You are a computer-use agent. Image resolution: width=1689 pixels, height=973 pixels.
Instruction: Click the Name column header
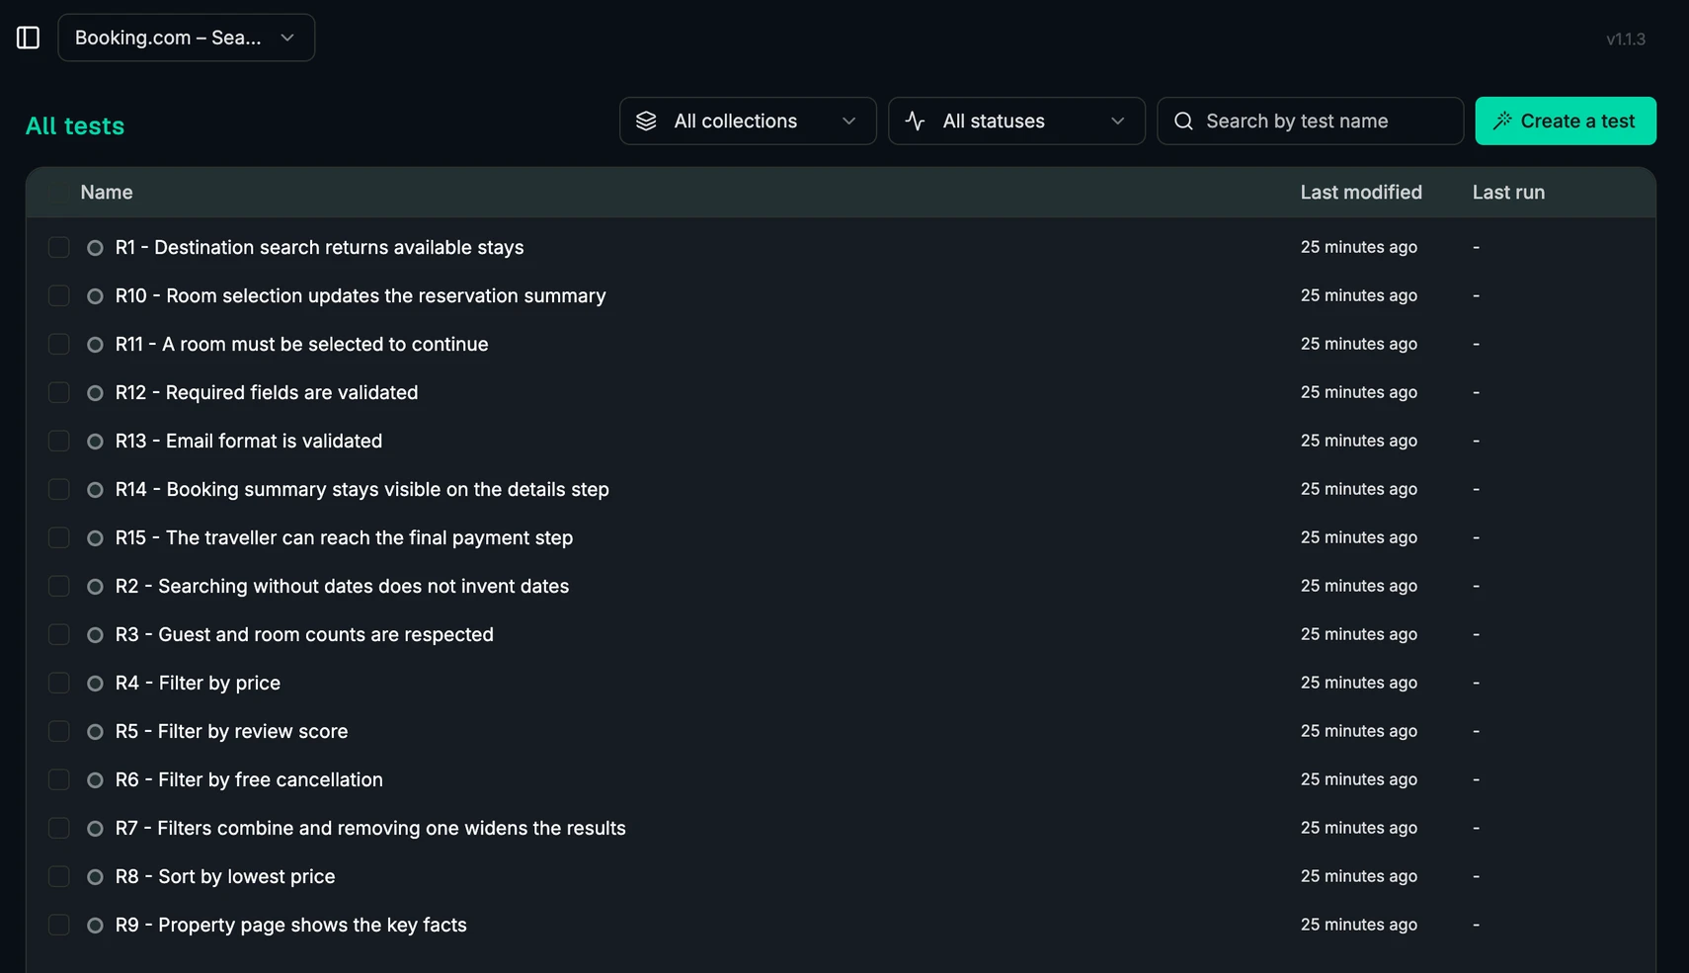click(x=107, y=193)
